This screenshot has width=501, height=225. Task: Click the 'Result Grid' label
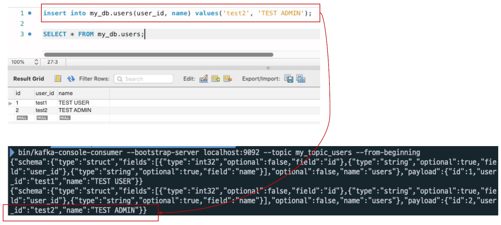29,79
